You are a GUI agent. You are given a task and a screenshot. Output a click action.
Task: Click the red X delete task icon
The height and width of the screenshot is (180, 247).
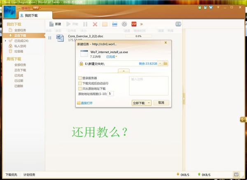pos(95,24)
